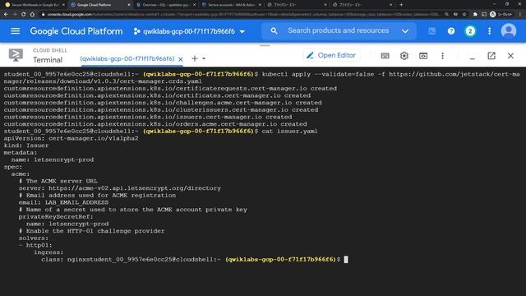Select the (qwiklabs-gcp-00-f71f17b966f6) terminal tab
The image size is (526, 296).
(x=127, y=58)
